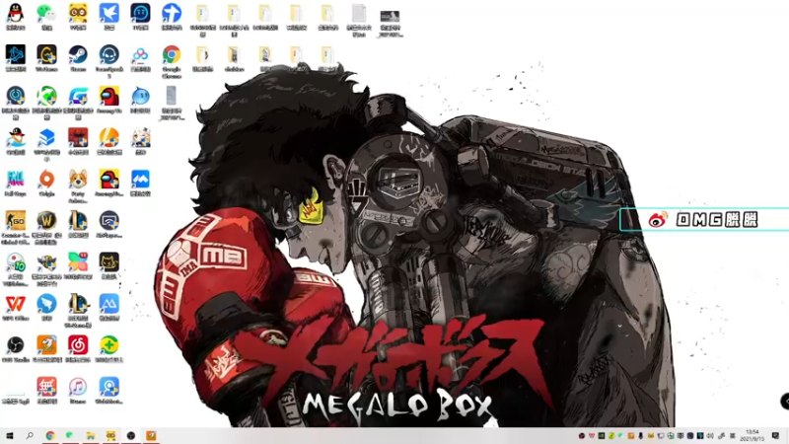Launch WeChat from the desktop shortcut
Screen dimensions: 789x444
[x=46, y=17]
